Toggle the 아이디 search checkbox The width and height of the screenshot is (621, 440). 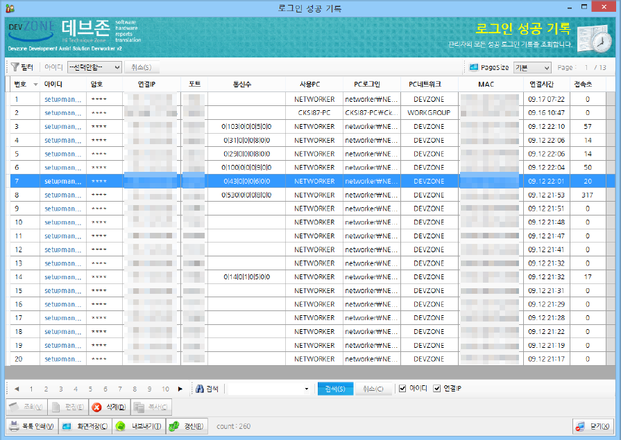tap(402, 389)
